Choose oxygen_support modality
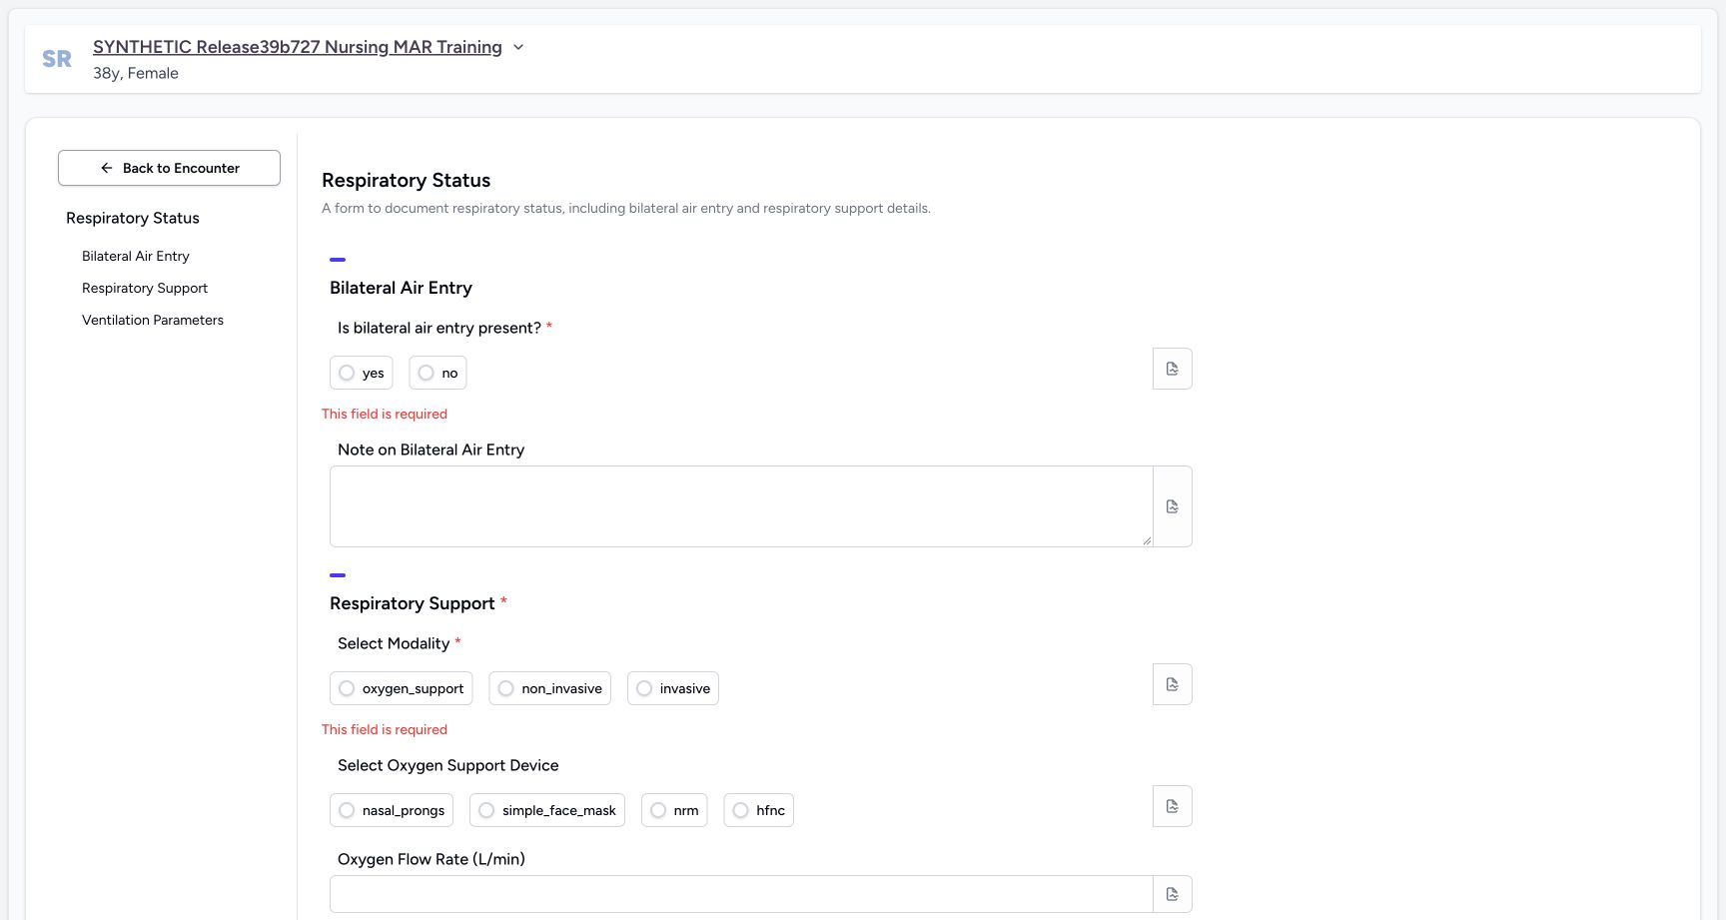Screen dimensions: 1726x920 point(401,688)
